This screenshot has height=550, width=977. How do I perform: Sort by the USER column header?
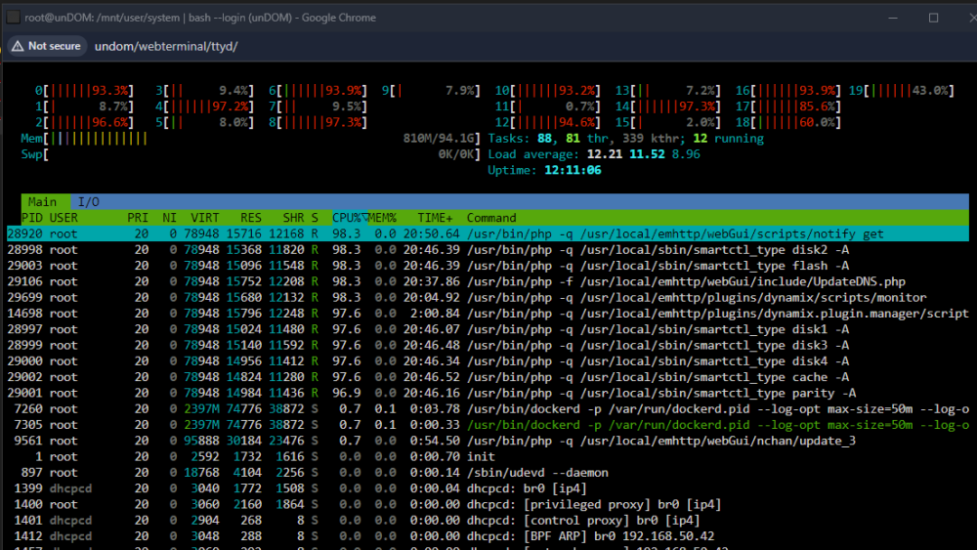(x=64, y=218)
